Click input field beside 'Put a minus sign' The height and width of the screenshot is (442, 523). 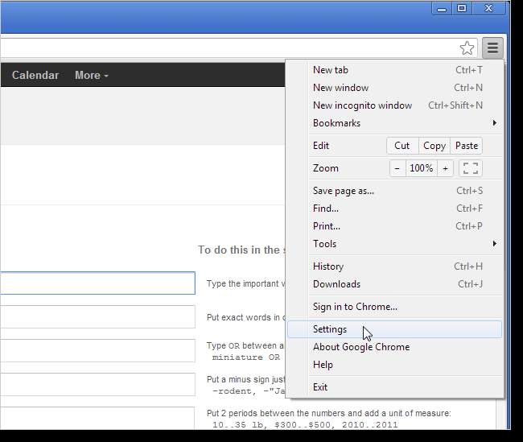pyautogui.click(x=97, y=385)
